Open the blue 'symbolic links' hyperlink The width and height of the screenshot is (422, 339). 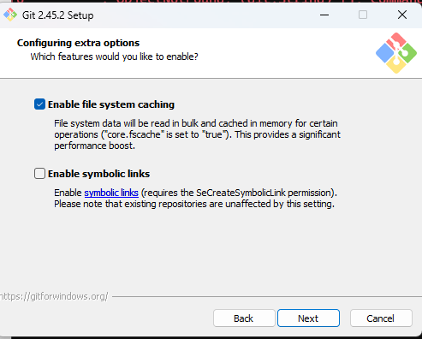tap(111, 193)
